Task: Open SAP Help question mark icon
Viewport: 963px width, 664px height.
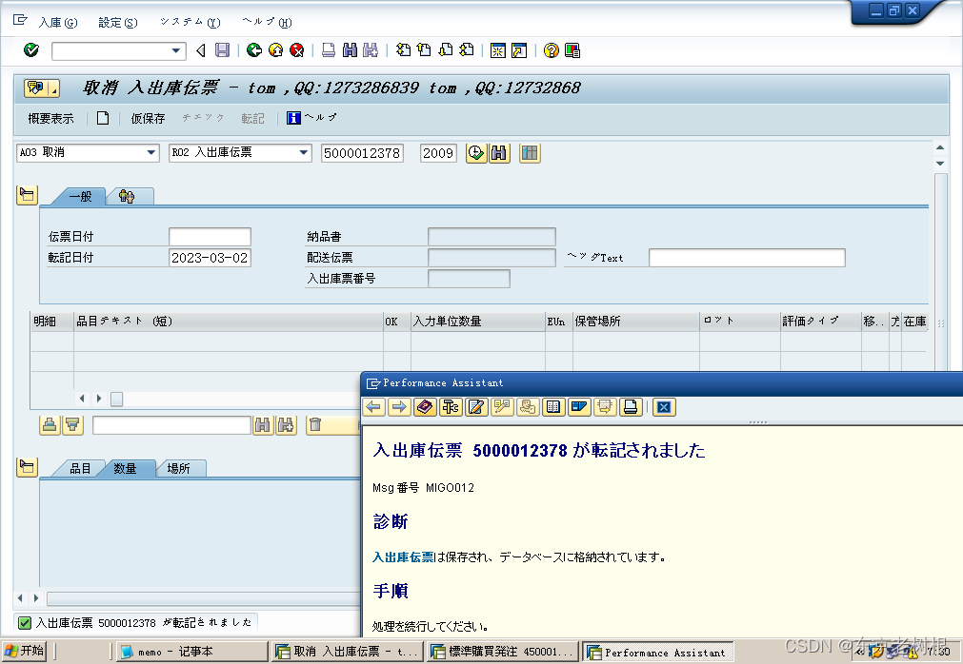Action: click(x=551, y=50)
